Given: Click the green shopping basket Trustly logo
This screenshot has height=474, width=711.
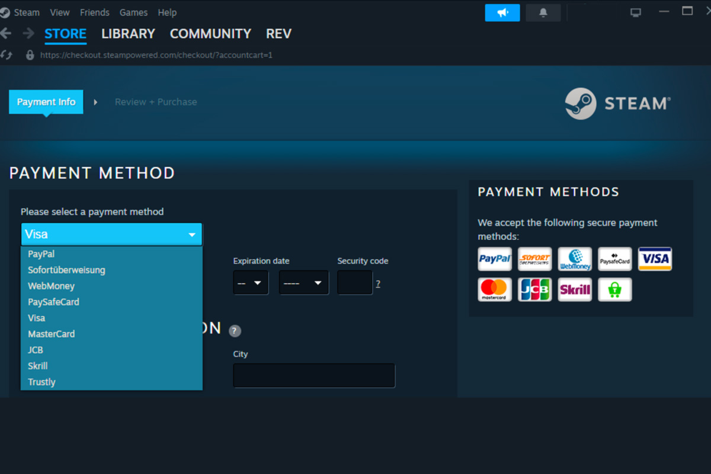Looking at the screenshot, I should pyautogui.click(x=614, y=289).
